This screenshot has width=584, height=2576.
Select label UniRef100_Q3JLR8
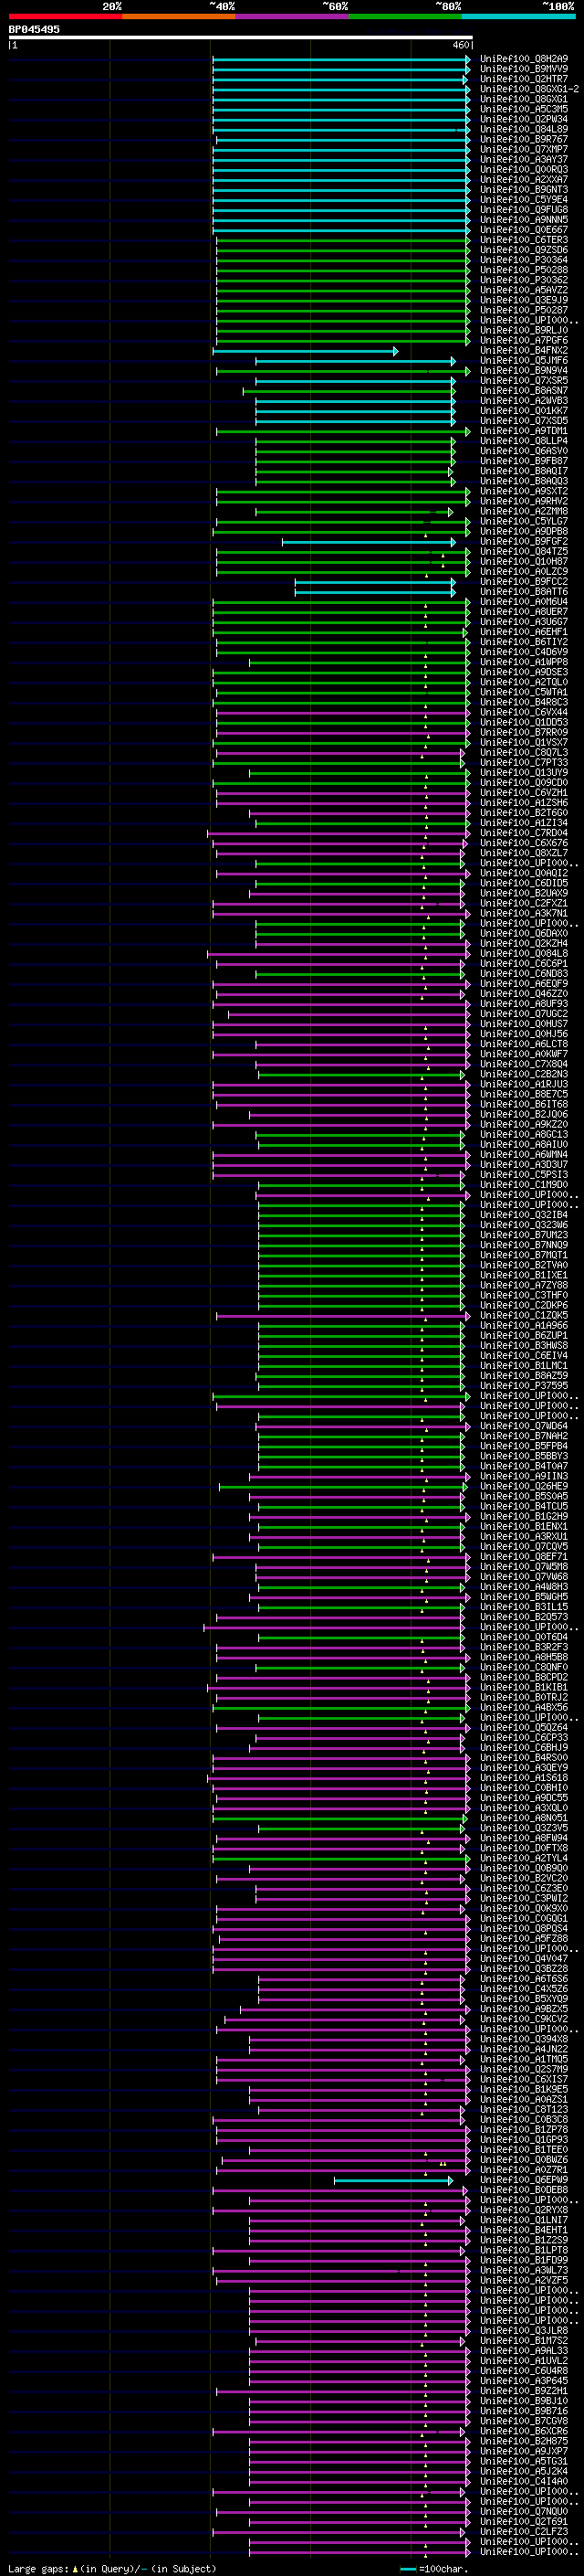[x=524, y=2331]
